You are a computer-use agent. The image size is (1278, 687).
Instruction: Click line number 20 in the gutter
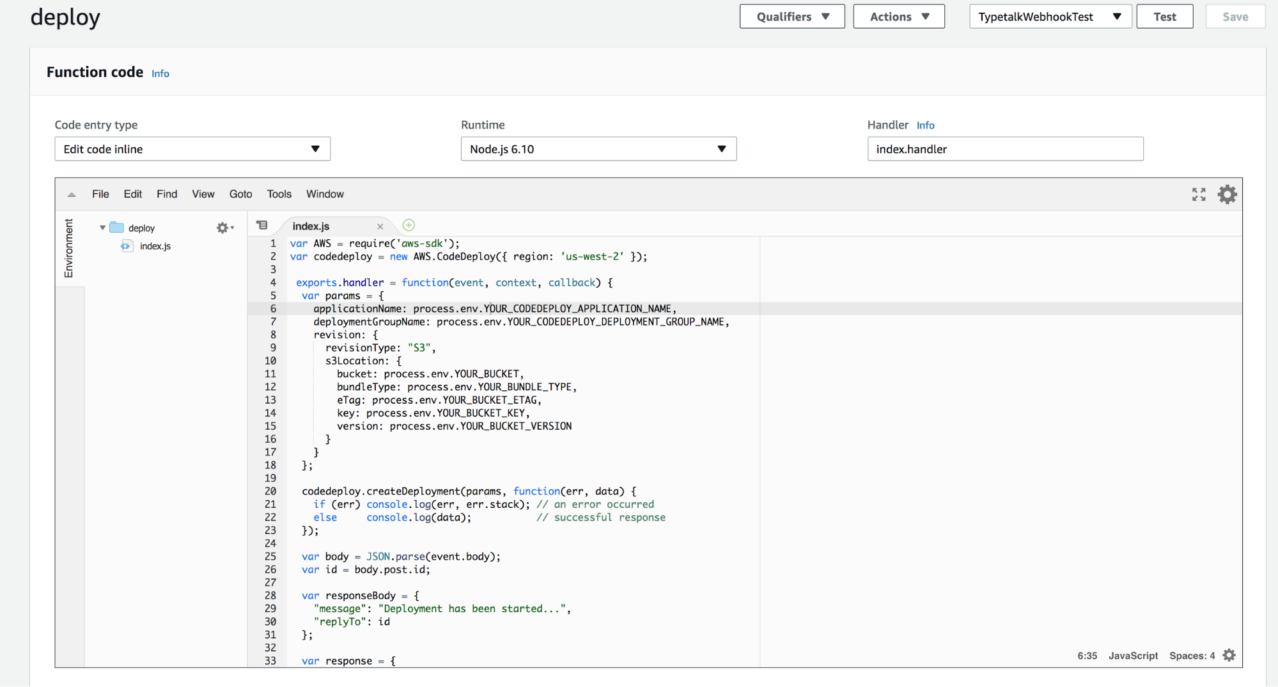point(270,491)
